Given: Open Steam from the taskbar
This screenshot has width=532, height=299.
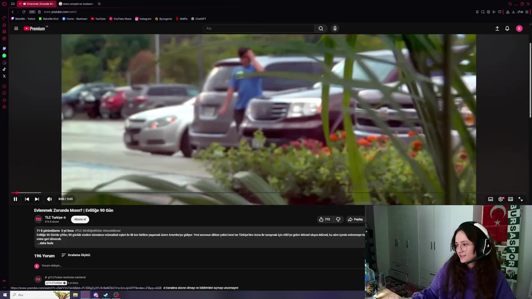Looking at the screenshot, I should [x=106, y=295].
